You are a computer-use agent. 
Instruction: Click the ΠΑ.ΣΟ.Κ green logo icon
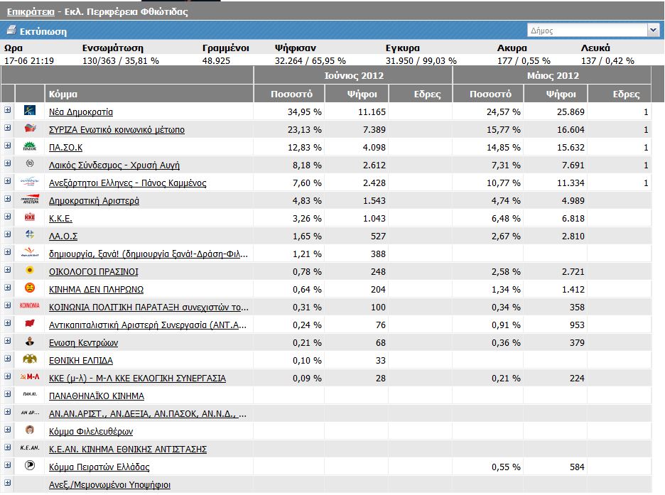point(30,147)
